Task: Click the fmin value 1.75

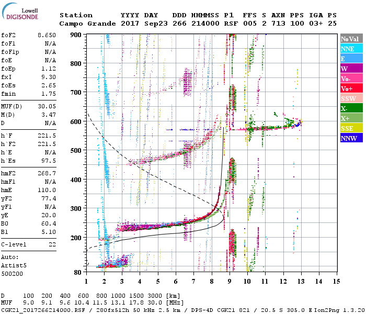Action: (49, 94)
